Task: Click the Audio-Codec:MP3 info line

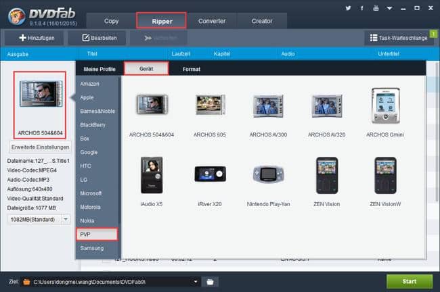Action: [x=28, y=180]
